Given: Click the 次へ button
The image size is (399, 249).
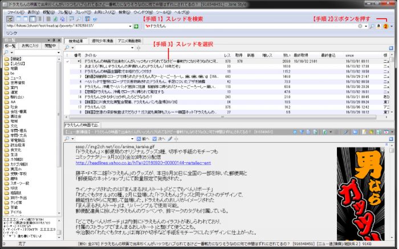Looking at the screenshot, I should 159,139.
